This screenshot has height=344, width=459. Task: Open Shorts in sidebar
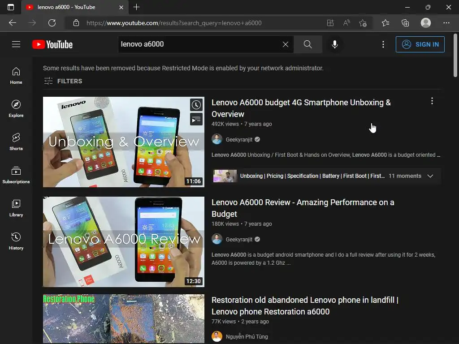[x=16, y=142]
